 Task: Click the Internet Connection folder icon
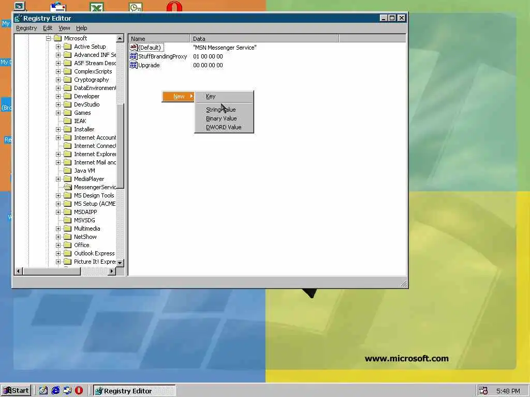coord(68,146)
